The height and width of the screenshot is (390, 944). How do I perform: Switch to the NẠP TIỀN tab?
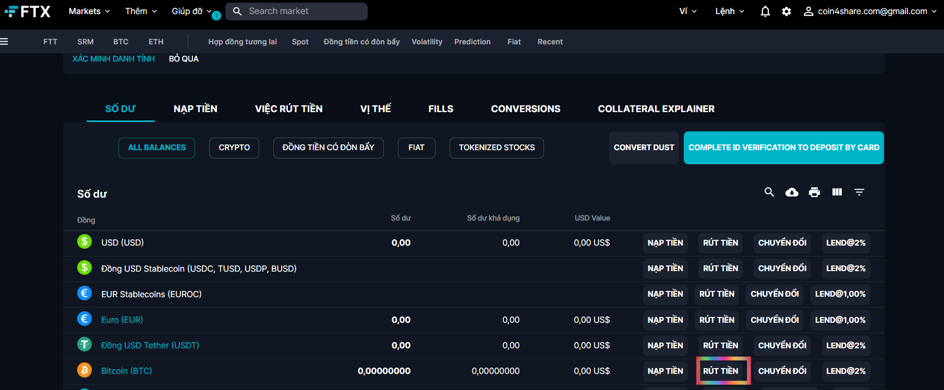(196, 108)
